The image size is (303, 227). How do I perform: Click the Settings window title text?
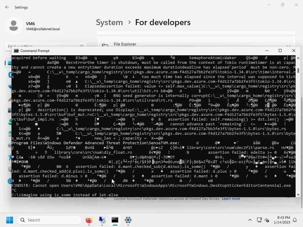(21, 7)
